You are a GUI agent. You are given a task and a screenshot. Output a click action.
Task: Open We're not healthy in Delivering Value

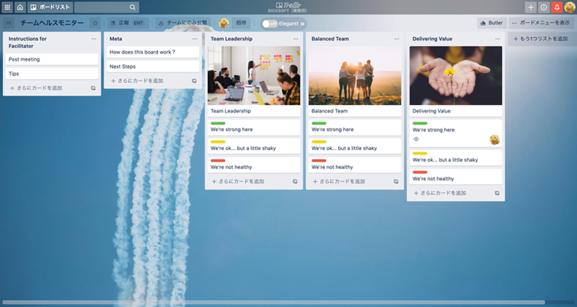coord(455,177)
